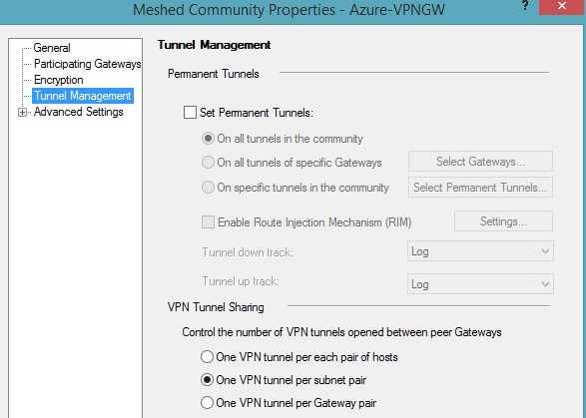Choose On specific tunnels in the community
The width and height of the screenshot is (586, 418).
[x=208, y=188]
